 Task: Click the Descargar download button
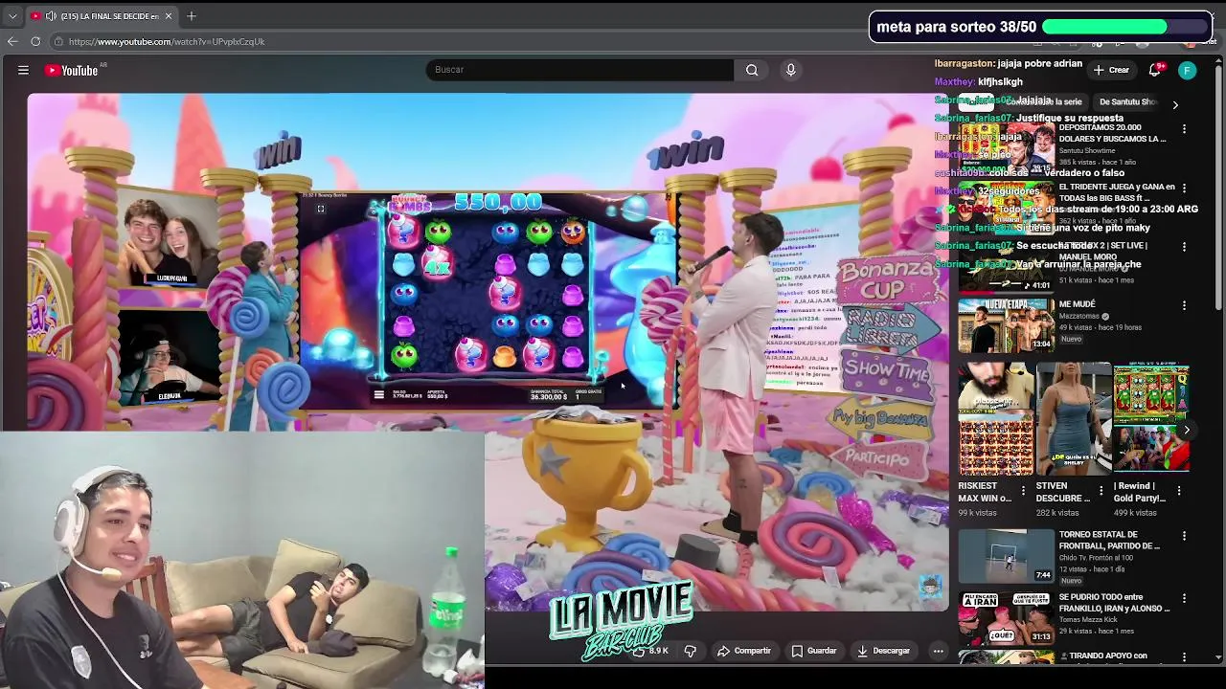coord(883,651)
